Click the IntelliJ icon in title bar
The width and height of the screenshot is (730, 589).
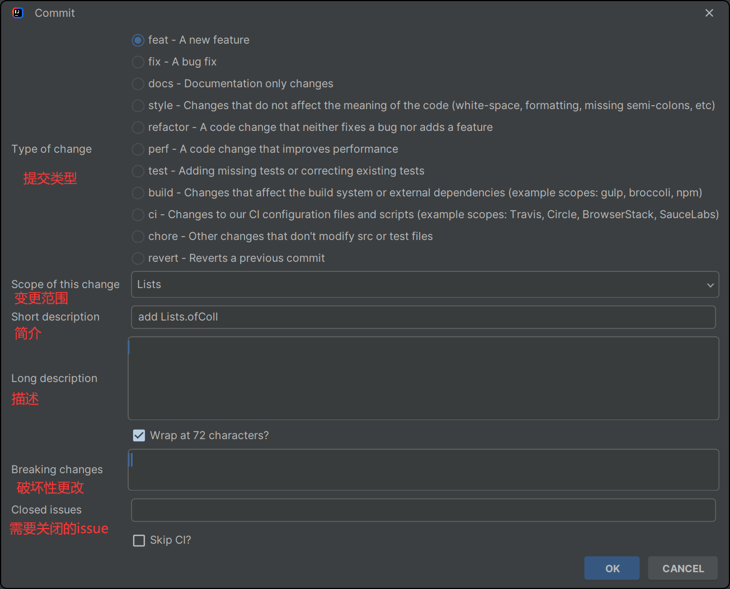(x=18, y=13)
